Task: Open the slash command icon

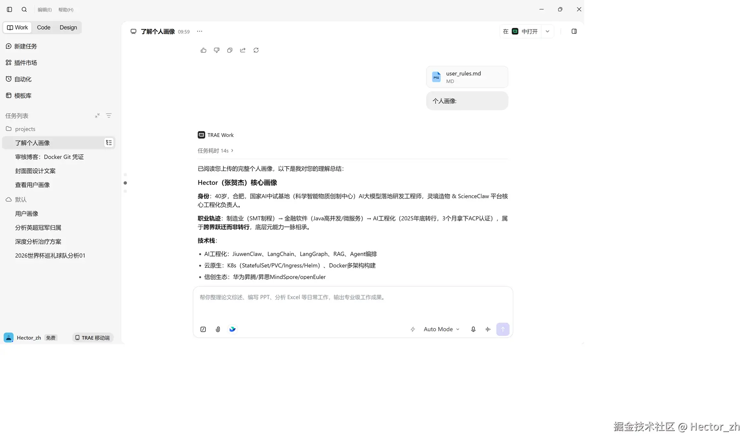Action: click(x=203, y=330)
